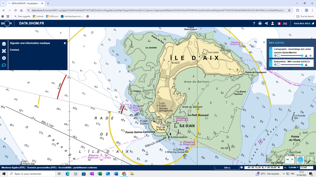This screenshot has height=177, width=316.
Task: Open the Chrome profile avatar
Action: pyautogui.click(x=306, y=10)
